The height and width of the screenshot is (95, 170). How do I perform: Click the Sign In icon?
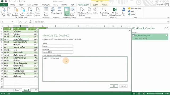[x=124, y=12]
